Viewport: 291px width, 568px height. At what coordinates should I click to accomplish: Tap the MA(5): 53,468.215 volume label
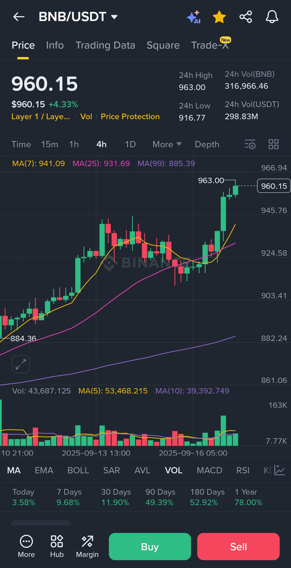[113, 390]
